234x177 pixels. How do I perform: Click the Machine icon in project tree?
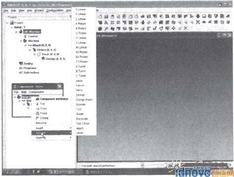point(25,41)
